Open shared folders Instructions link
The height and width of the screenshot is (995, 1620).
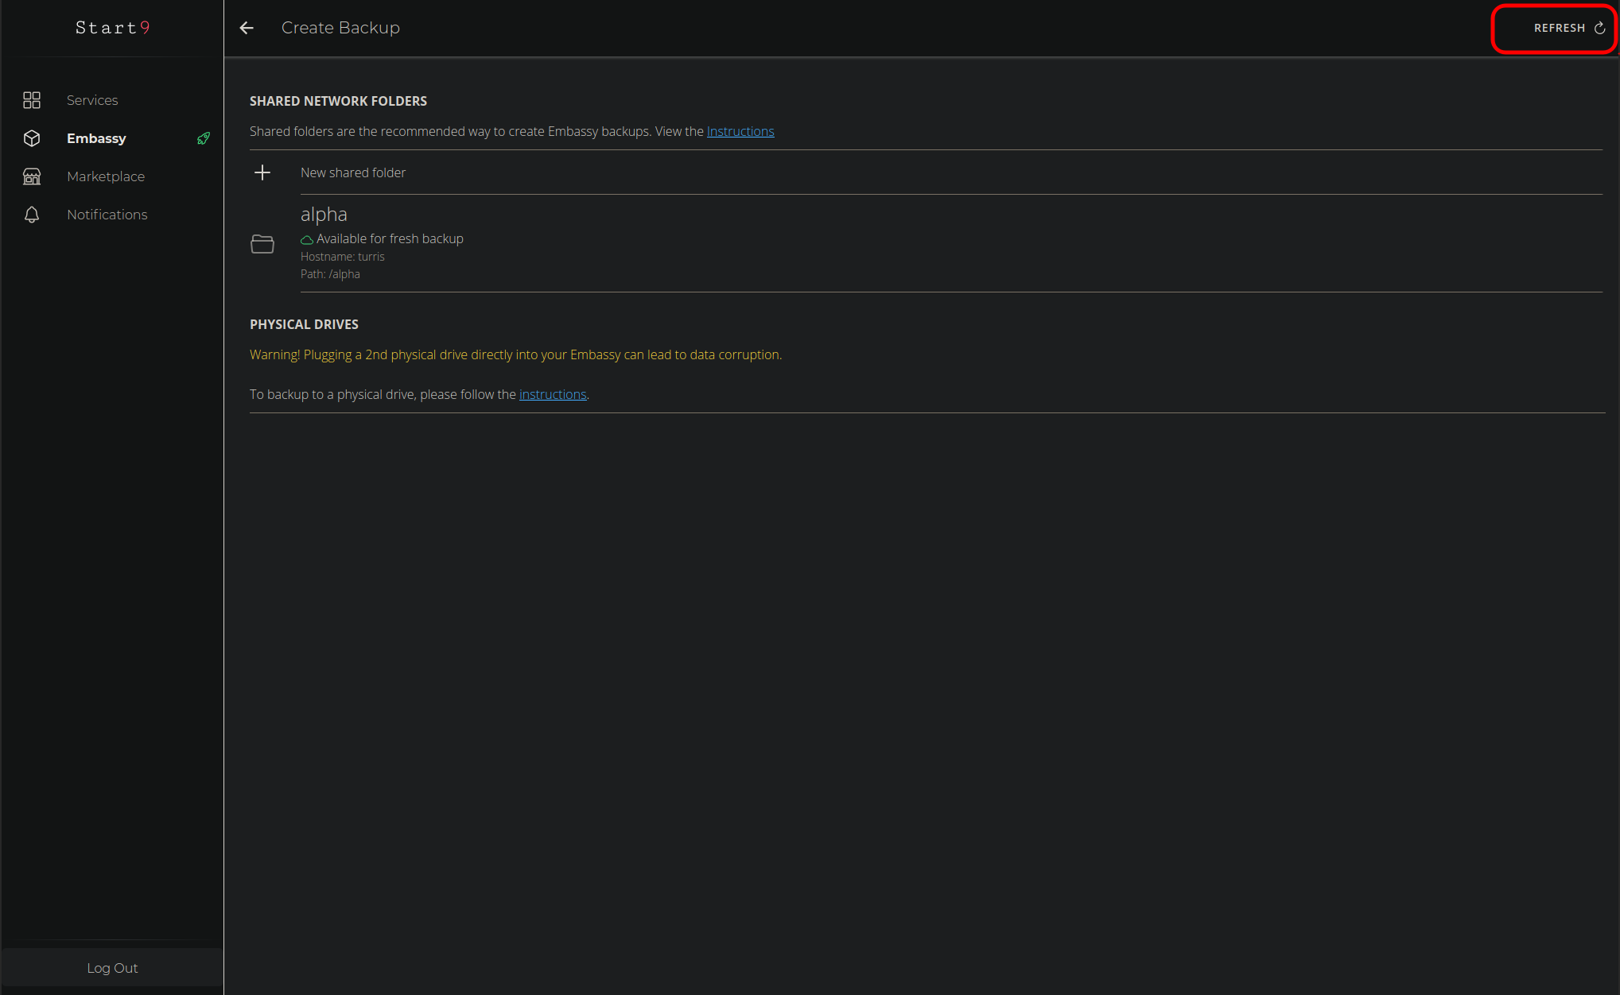pos(740,131)
